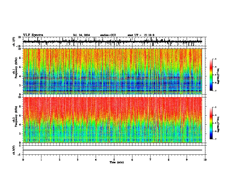Click the 'ch.1(V)' waveform axis label
Image resolution: width=231 pixels, height=179 pixels.
click(x=14, y=42)
